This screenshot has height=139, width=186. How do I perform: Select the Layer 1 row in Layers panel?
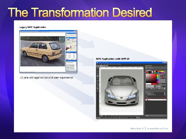pos(156,98)
